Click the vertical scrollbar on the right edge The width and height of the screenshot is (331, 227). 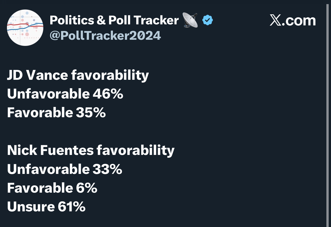[327, 115]
